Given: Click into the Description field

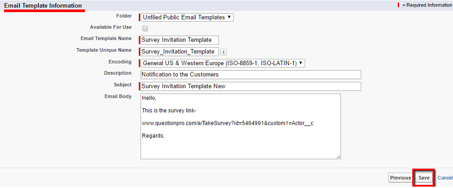Looking at the screenshot, I should 251,75.
